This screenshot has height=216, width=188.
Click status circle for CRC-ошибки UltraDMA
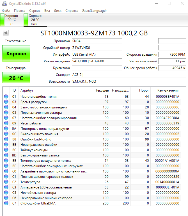6,203
